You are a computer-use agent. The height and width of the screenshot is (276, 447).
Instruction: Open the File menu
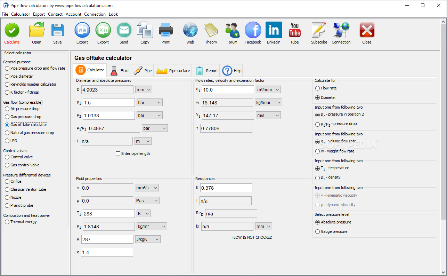pos(5,14)
